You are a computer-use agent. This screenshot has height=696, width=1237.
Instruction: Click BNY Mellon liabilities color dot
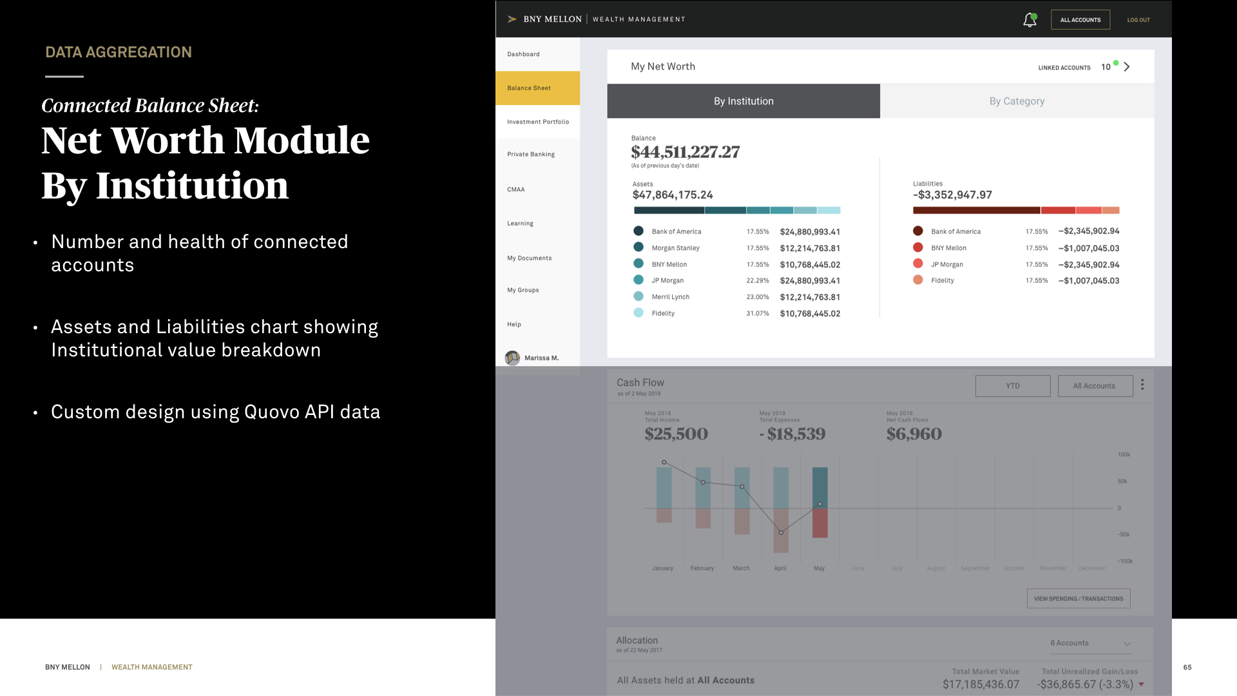coord(918,247)
